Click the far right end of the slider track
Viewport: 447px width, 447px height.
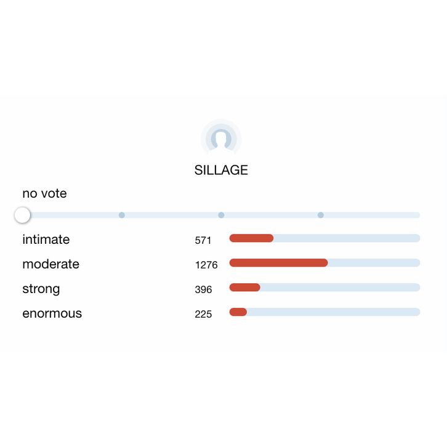[417, 215]
